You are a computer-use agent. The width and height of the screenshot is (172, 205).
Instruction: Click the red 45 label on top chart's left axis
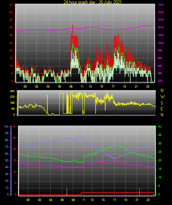[x=11, y=13]
